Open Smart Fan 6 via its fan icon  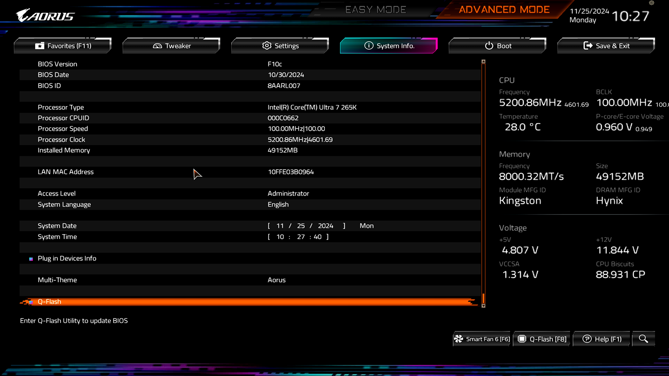pos(459,338)
